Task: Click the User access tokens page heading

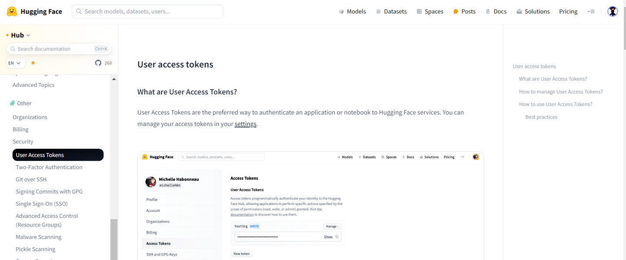Action: tap(175, 64)
